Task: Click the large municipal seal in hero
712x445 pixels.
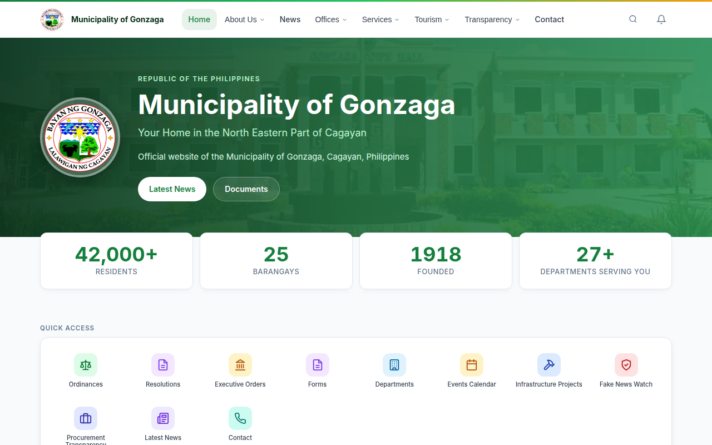Action: 80,137
